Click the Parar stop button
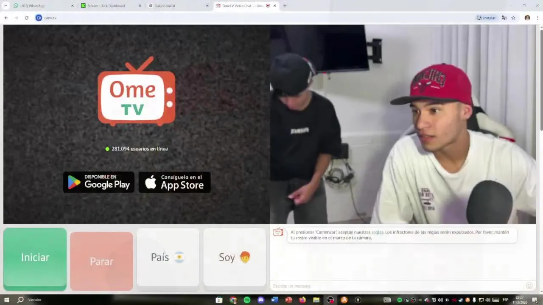This screenshot has height=305, width=543. tap(101, 261)
